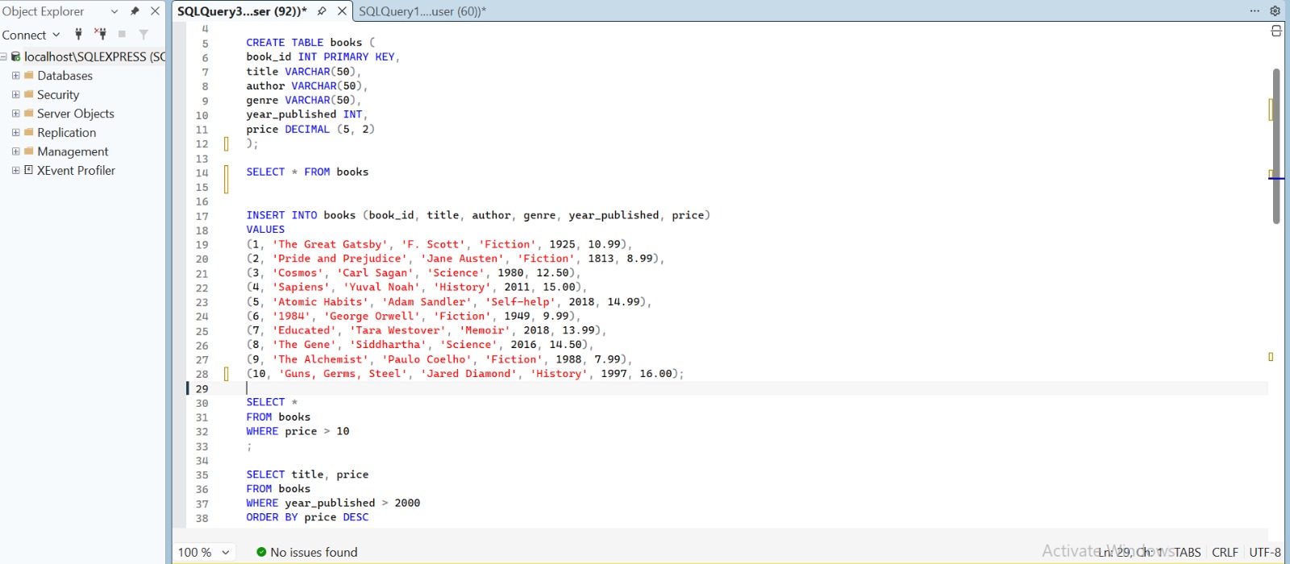Open Object Explorer window position dropdown arrow
Screen dimensions: 1290x564
[x=114, y=11]
